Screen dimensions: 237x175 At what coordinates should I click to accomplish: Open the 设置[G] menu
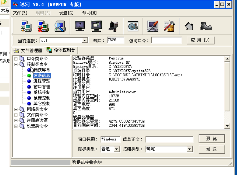tap(66, 13)
